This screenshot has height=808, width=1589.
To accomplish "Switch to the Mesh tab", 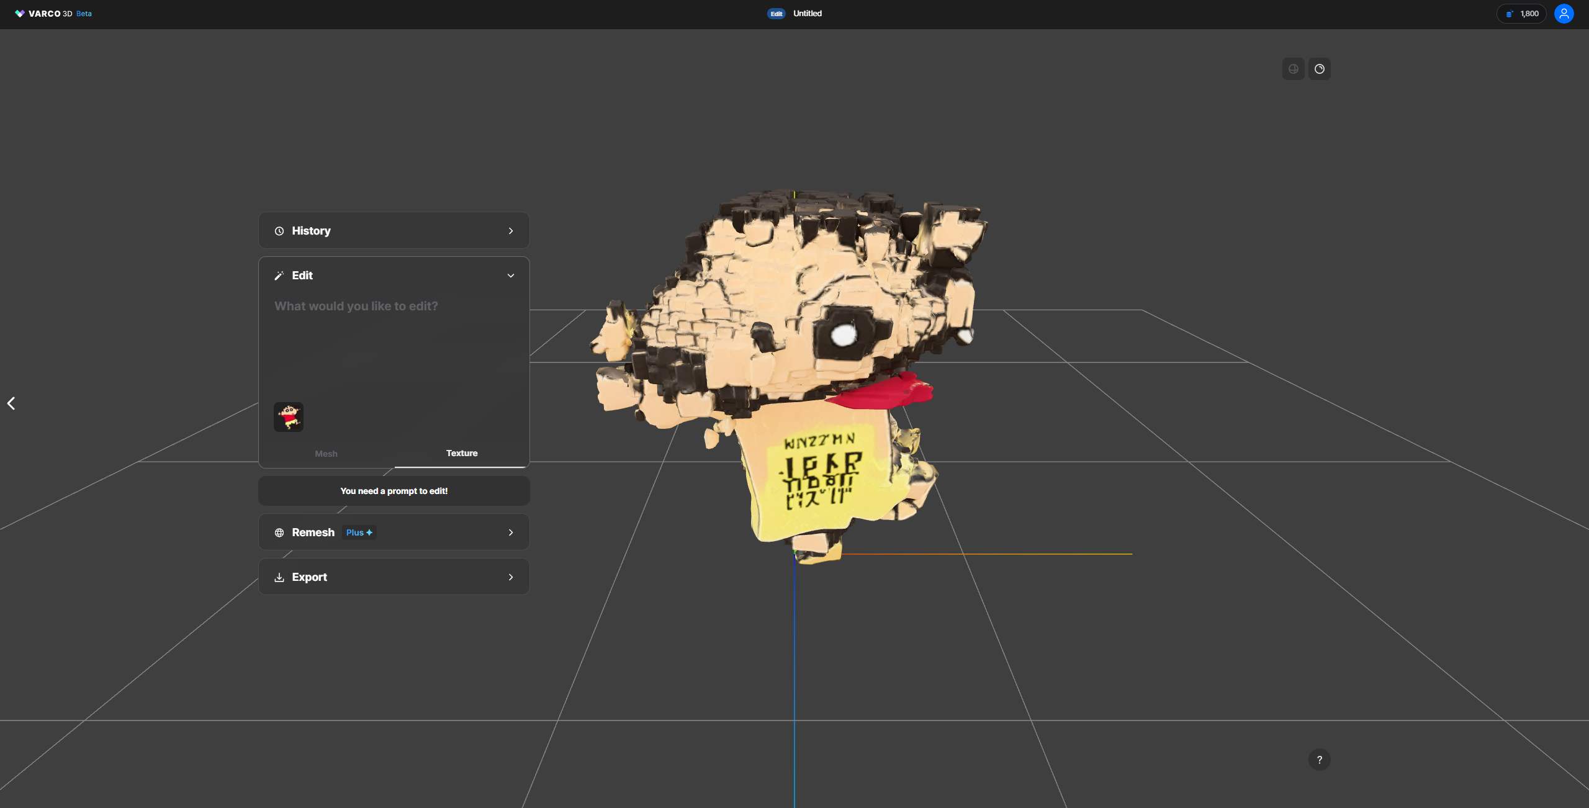I will point(326,454).
